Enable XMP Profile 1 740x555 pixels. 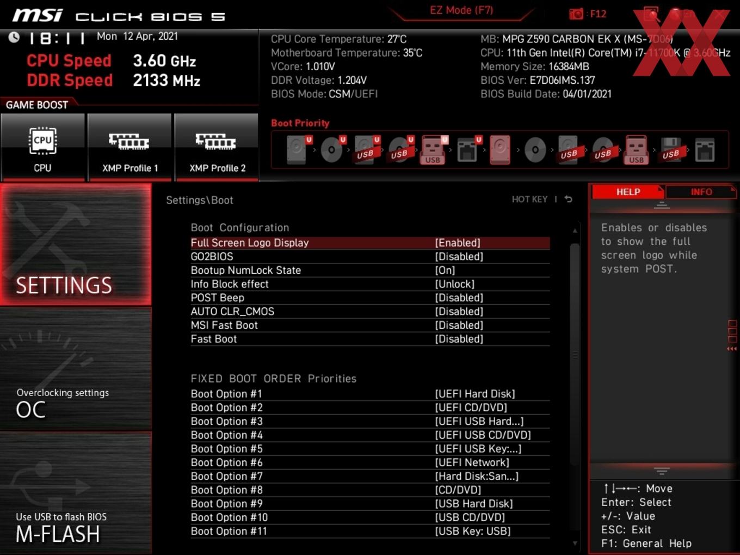tap(129, 147)
